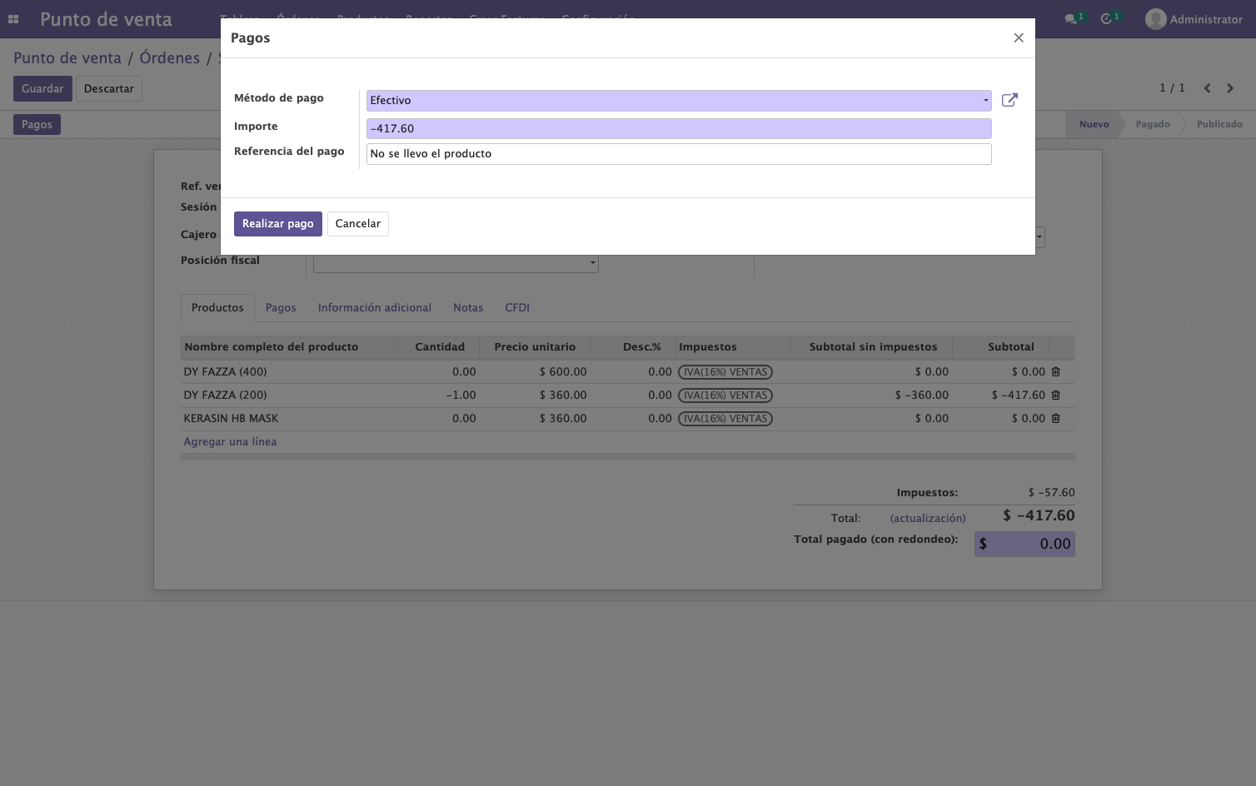Open the Información adicional tab
This screenshot has width=1256, height=786.
coord(375,308)
